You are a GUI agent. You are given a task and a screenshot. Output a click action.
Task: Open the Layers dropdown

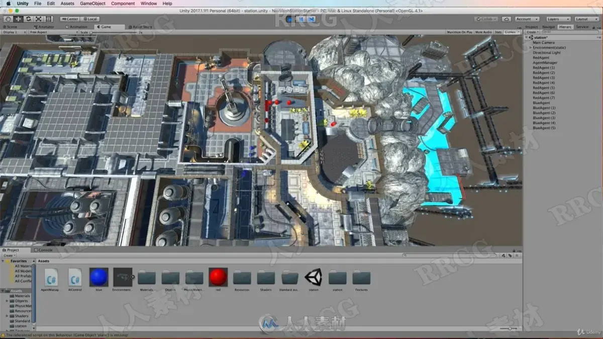[x=558, y=19]
